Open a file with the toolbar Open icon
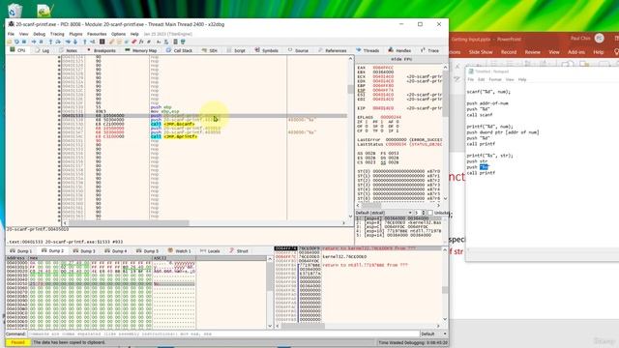The image size is (619, 348). (9, 42)
